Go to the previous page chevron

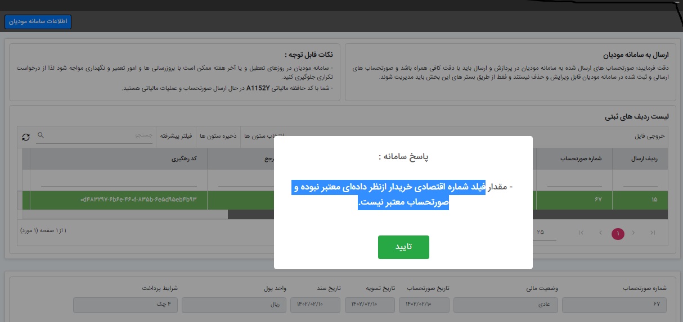pos(600,233)
